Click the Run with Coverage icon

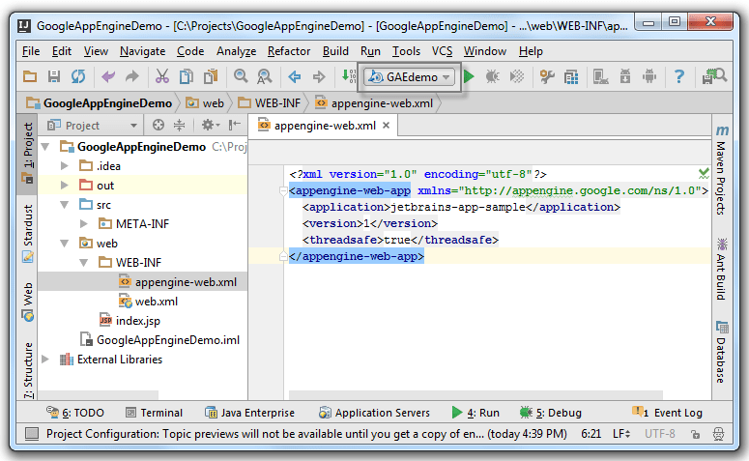(x=517, y=76)
